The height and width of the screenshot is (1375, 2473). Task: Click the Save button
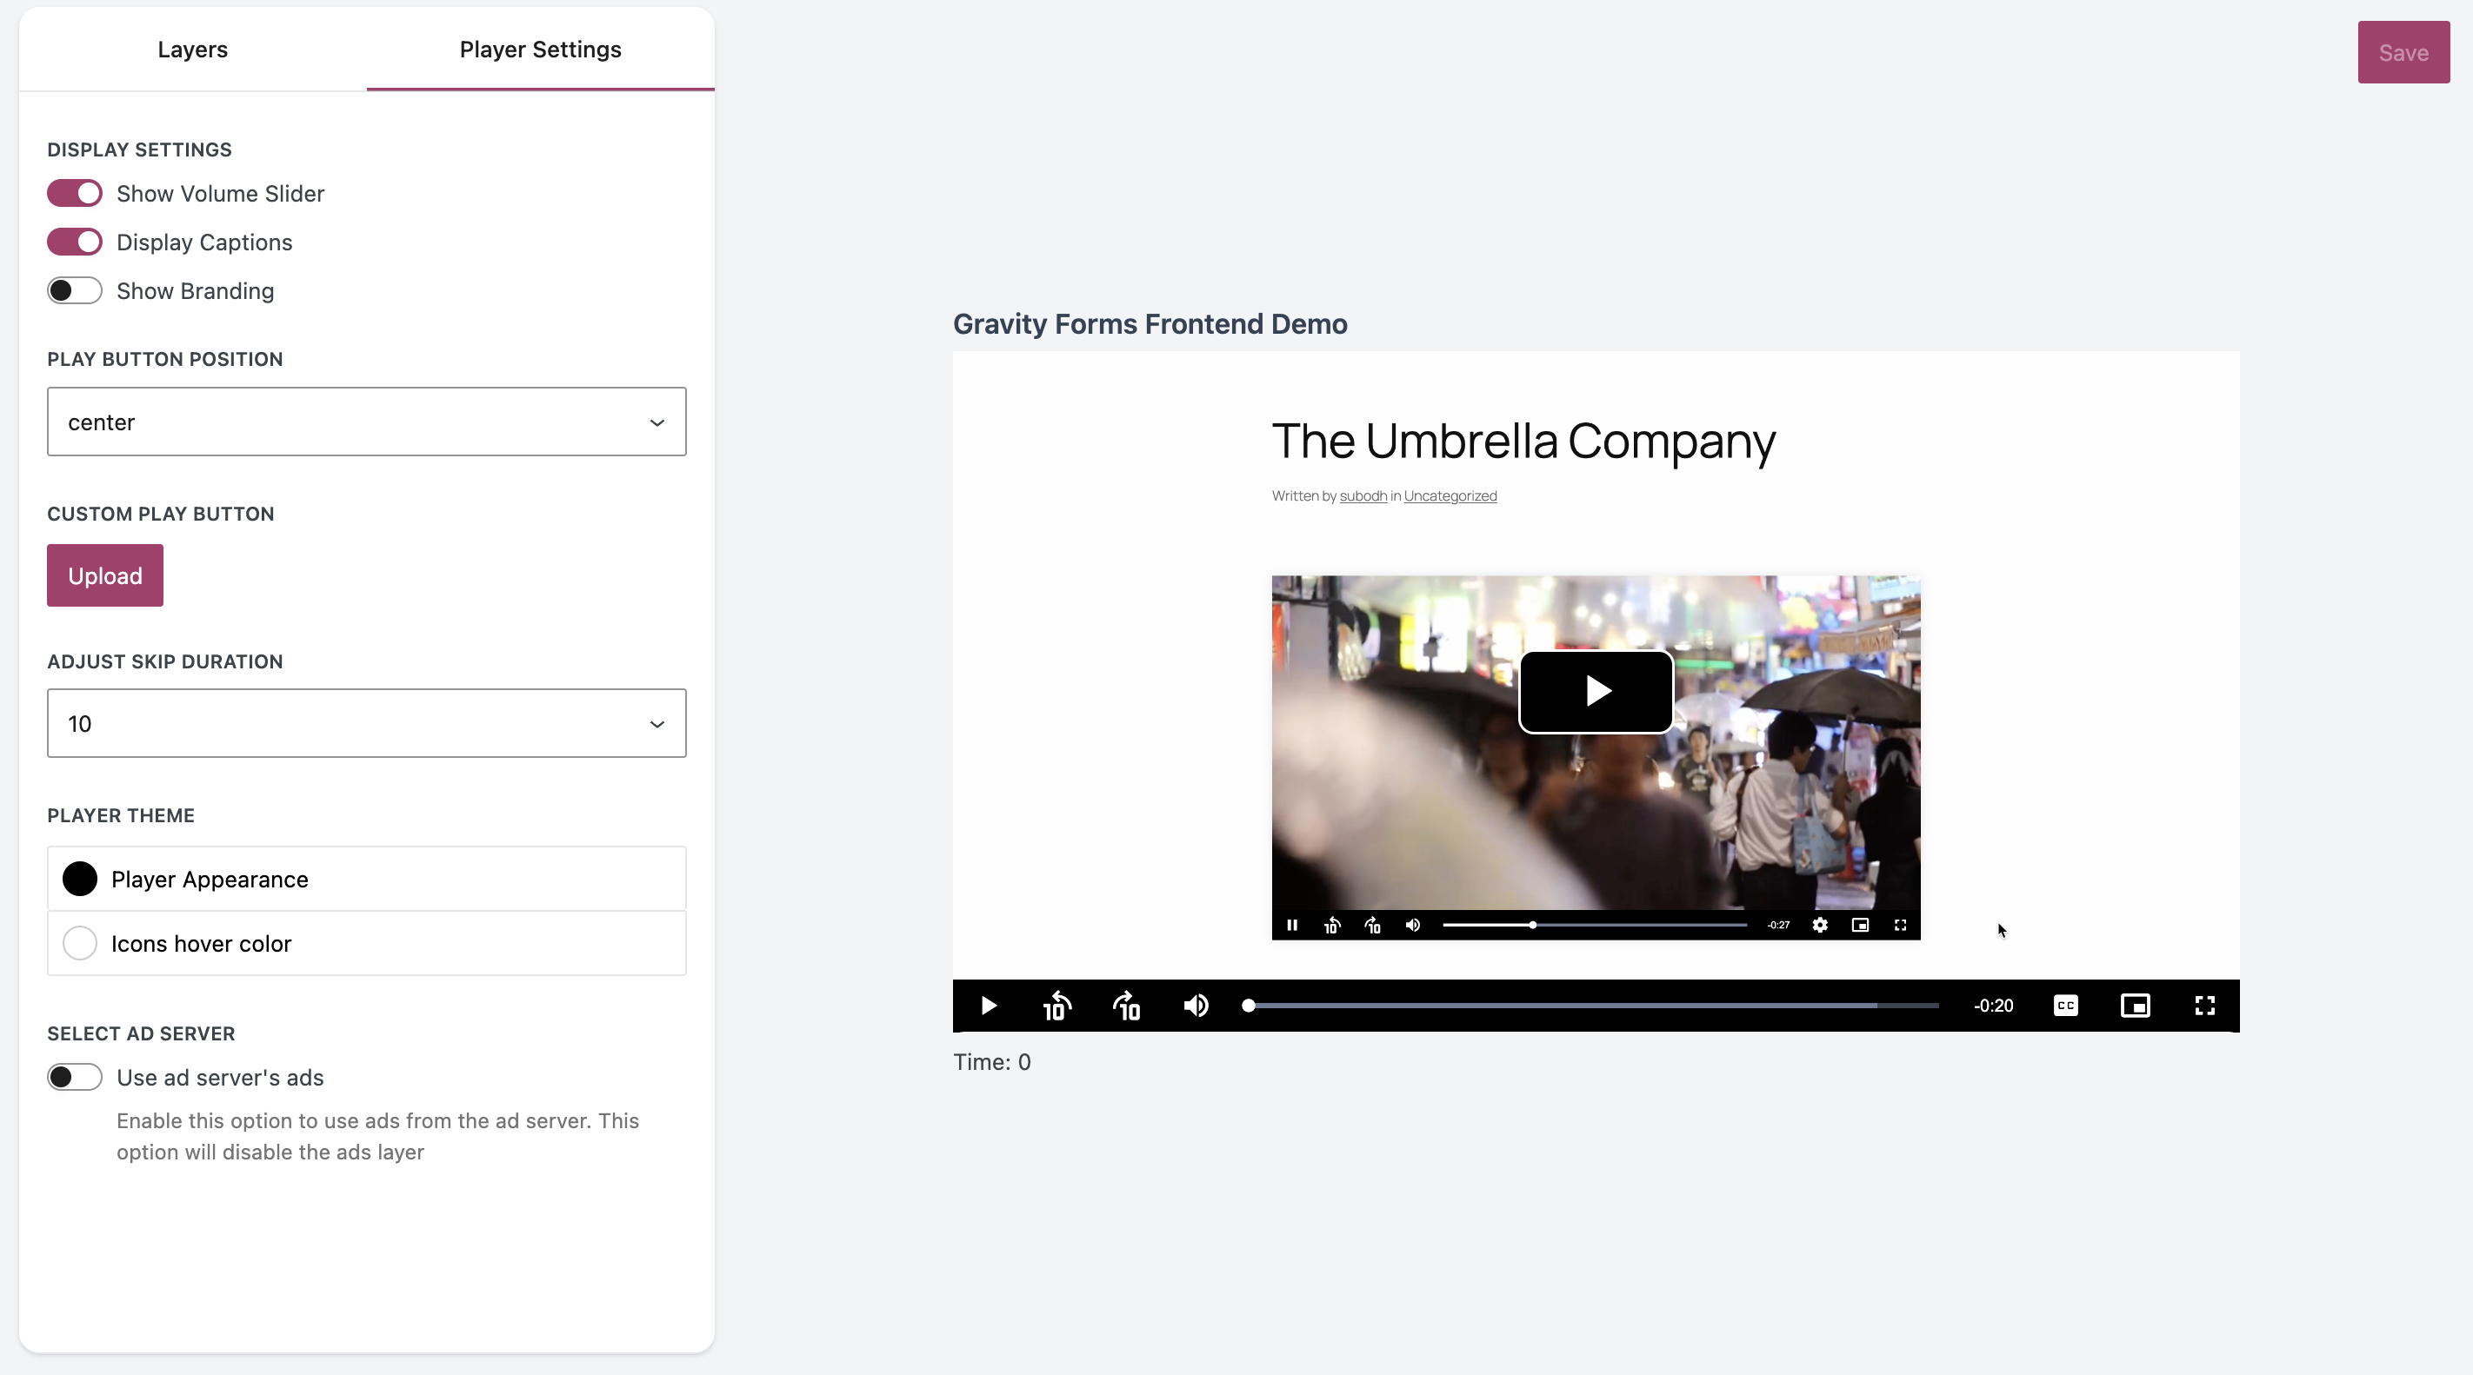[2403, 53]
